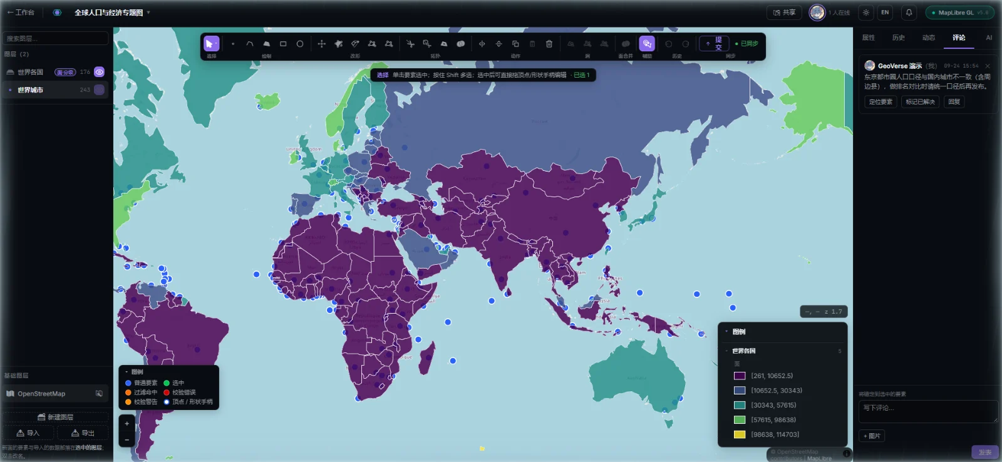Zoom in with the plus button
The height and width of the screenshot is (462, 1002).
point(127,424)
